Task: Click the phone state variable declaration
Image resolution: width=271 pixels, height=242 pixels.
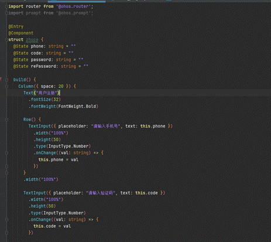Action: click(44, 46)
